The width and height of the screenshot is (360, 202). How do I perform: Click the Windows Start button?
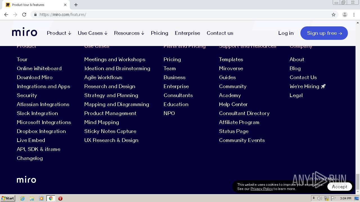8,198
